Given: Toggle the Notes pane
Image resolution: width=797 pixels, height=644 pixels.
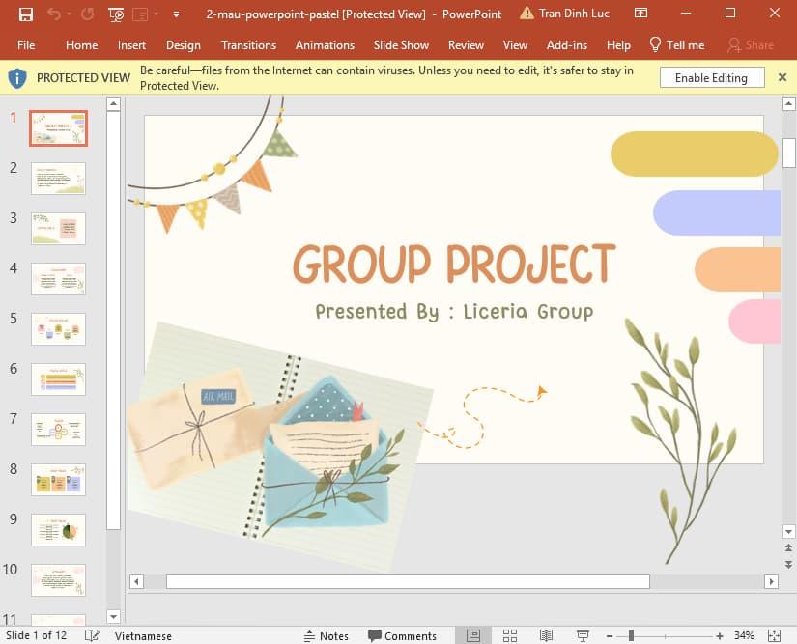Looking at the screenshot, I should [326, 635].
